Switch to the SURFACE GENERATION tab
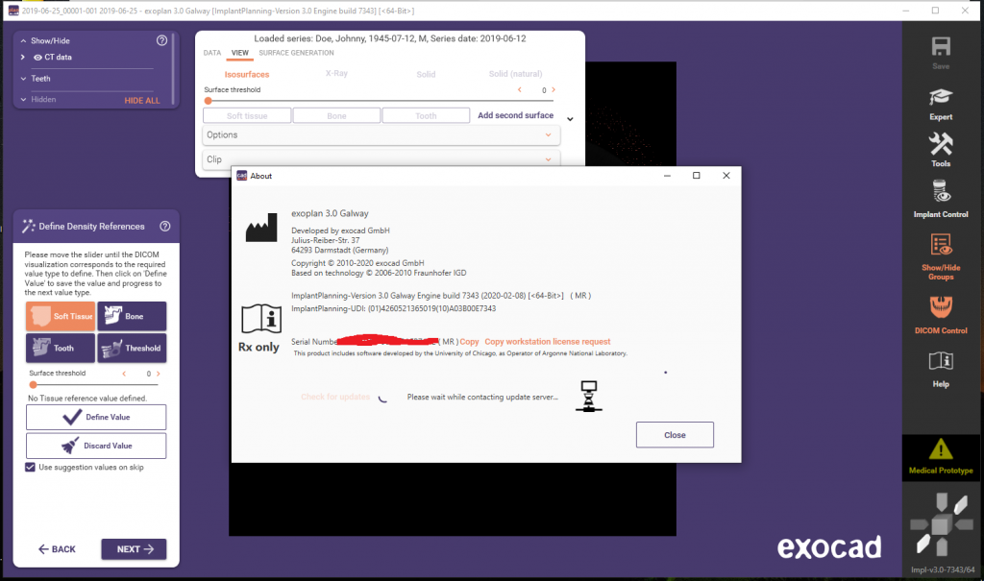 pos(296,53)
